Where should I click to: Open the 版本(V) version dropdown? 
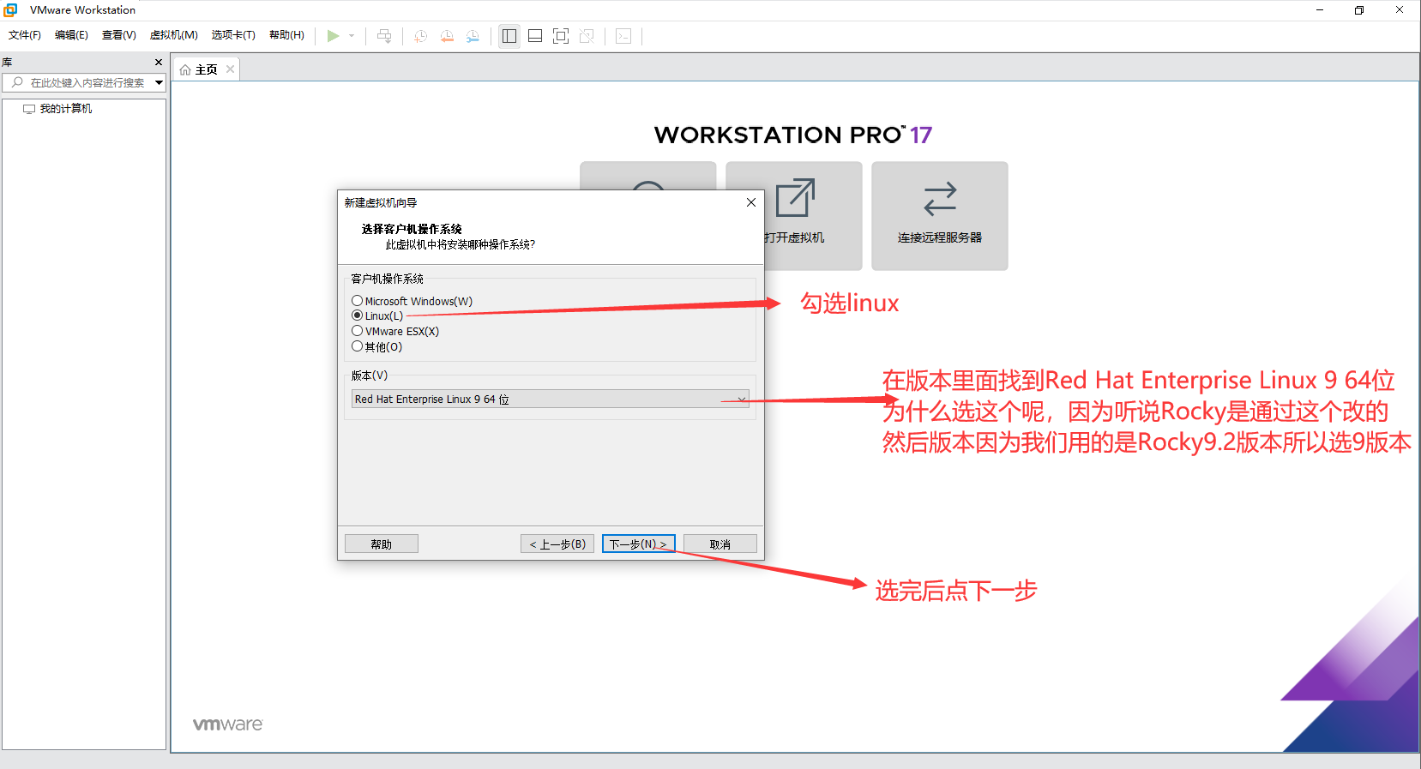[x=551, y=400]
